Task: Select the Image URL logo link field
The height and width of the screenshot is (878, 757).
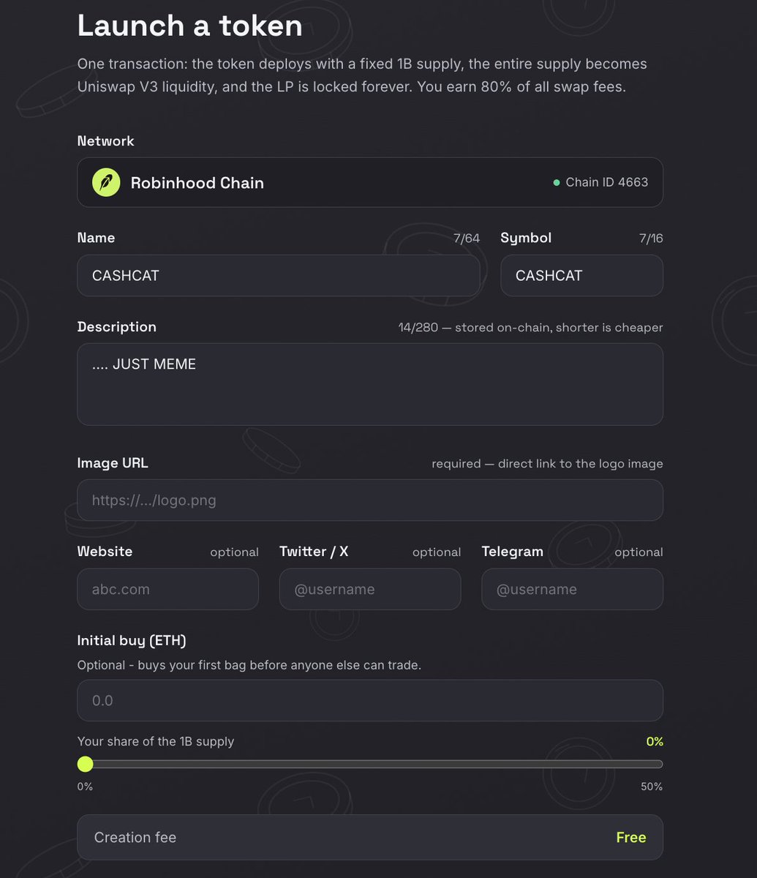Action: tap(370, 500)
